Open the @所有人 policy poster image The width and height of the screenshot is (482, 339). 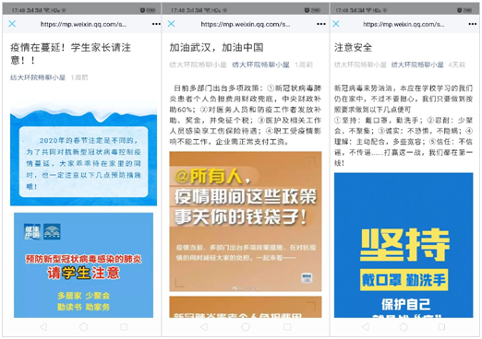[246, 221]
